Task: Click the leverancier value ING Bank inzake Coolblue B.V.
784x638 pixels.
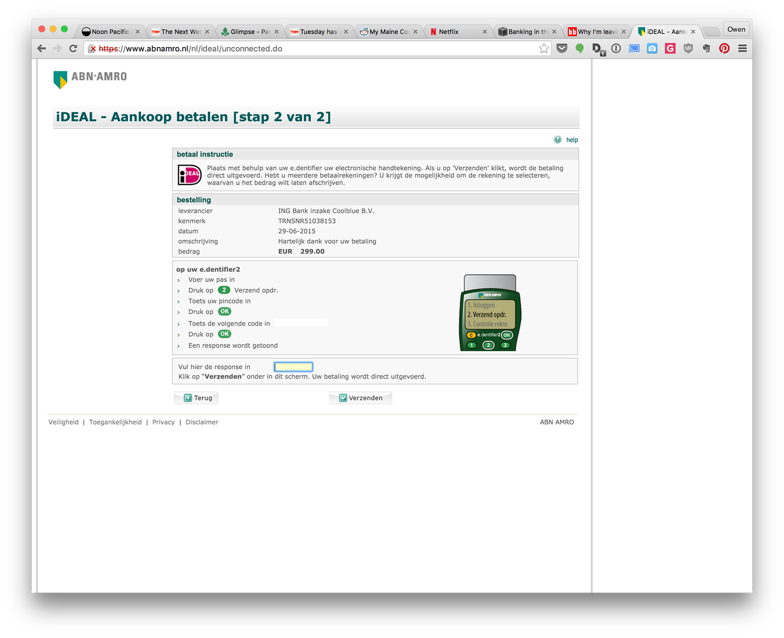Action: point(326,211)
